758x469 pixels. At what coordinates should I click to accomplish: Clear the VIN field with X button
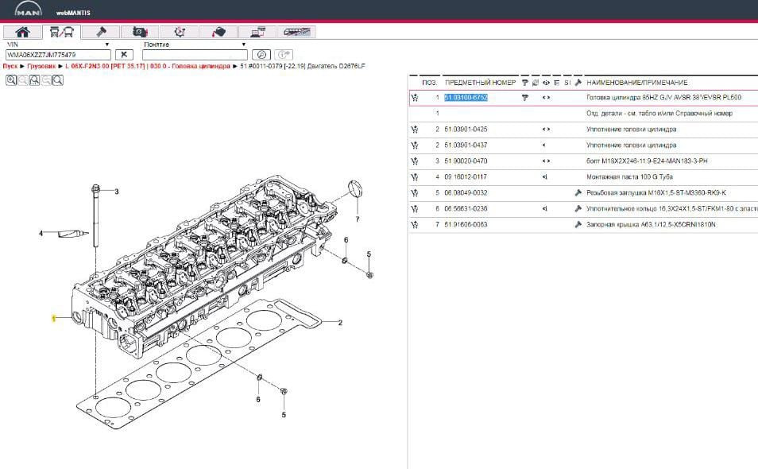coord(124,55)
